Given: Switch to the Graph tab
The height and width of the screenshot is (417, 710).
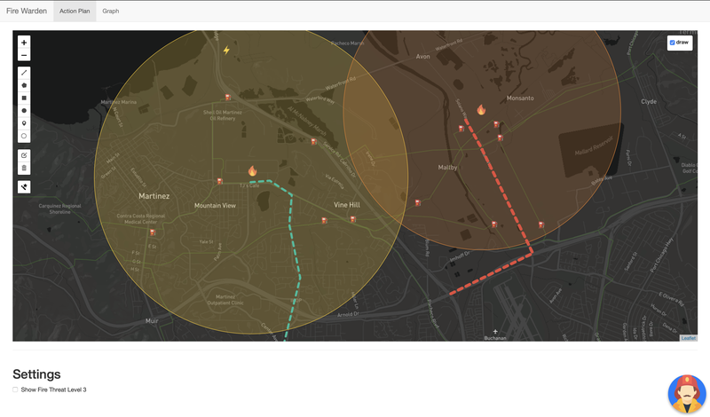Looking at the screenshot, I should (111, 12).
